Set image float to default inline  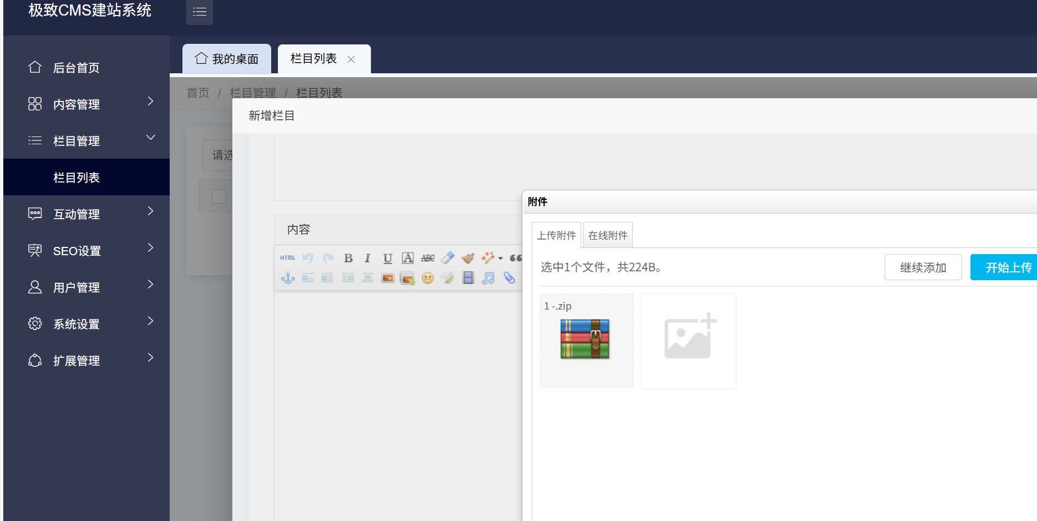tap(308, 278)
